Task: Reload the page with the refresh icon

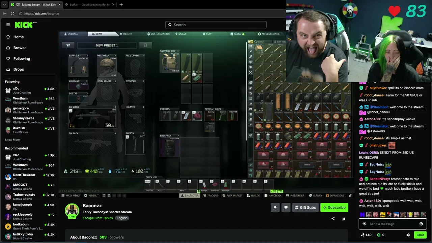Action: (12, 13)
